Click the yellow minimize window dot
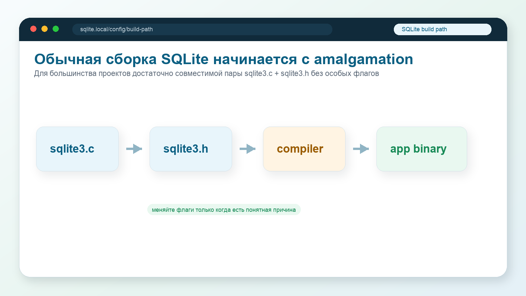 (44, 29)
